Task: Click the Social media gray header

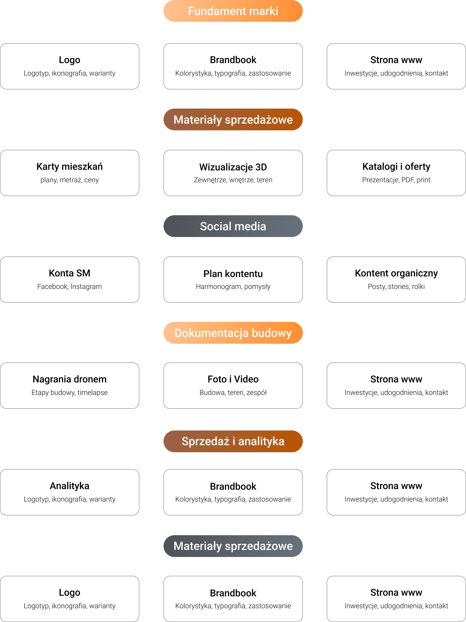Action: 233,226
